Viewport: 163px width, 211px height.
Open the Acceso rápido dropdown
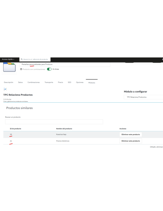[x=8, y=59]
